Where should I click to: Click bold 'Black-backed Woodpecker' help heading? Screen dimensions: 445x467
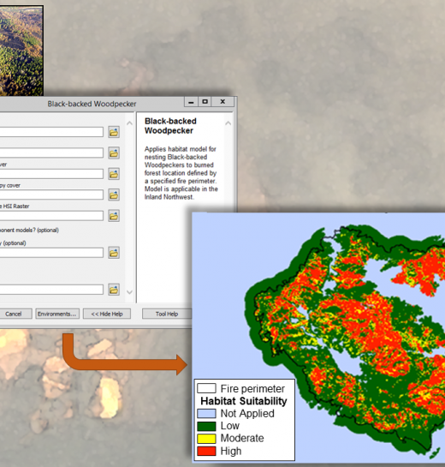(x=170, y=126)
